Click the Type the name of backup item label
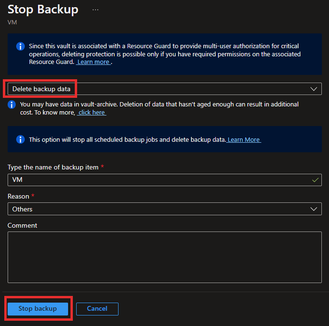The width and height of the screenshot is (329, 326). point(53,167)
